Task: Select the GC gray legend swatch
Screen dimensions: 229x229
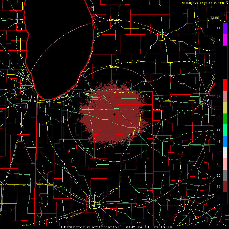Action: click(x=225, y=175)
